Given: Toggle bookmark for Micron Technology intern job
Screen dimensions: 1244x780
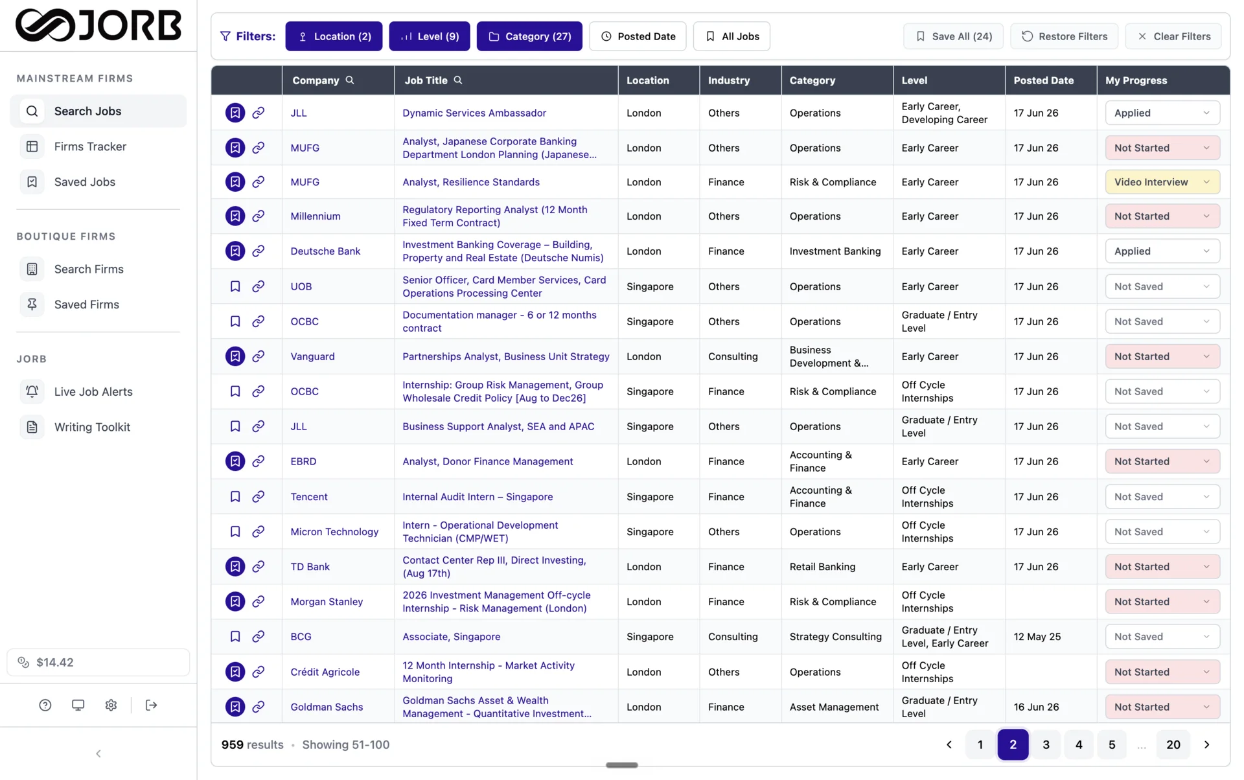Looking at the screenshot, I should coord(235,532).
